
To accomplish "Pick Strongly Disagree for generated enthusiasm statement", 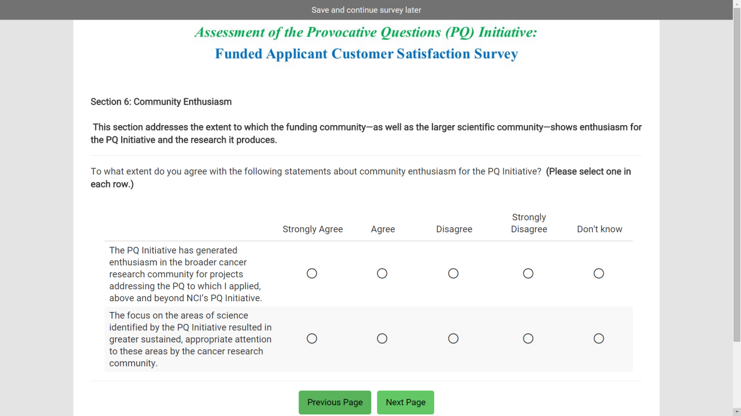I will (528, 273).
